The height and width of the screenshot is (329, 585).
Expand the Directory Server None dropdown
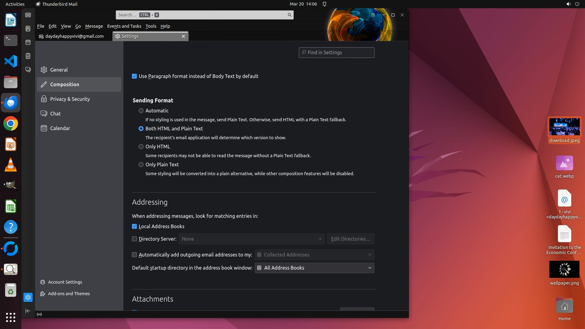[x=252, y=239]
